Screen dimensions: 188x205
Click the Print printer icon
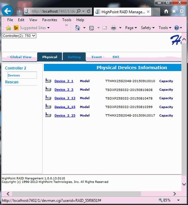114,28
